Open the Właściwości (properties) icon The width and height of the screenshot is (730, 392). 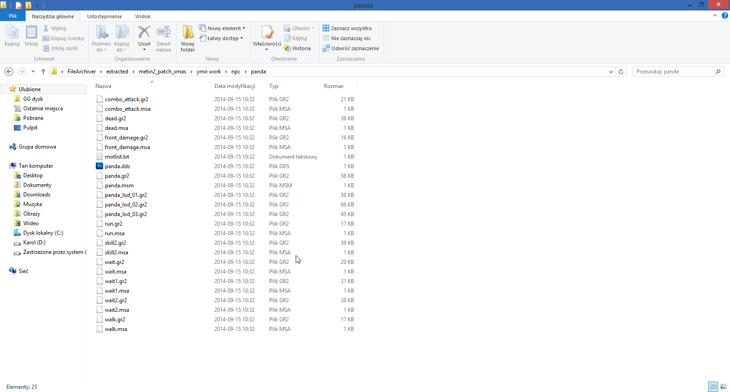[x=267, y=33]
